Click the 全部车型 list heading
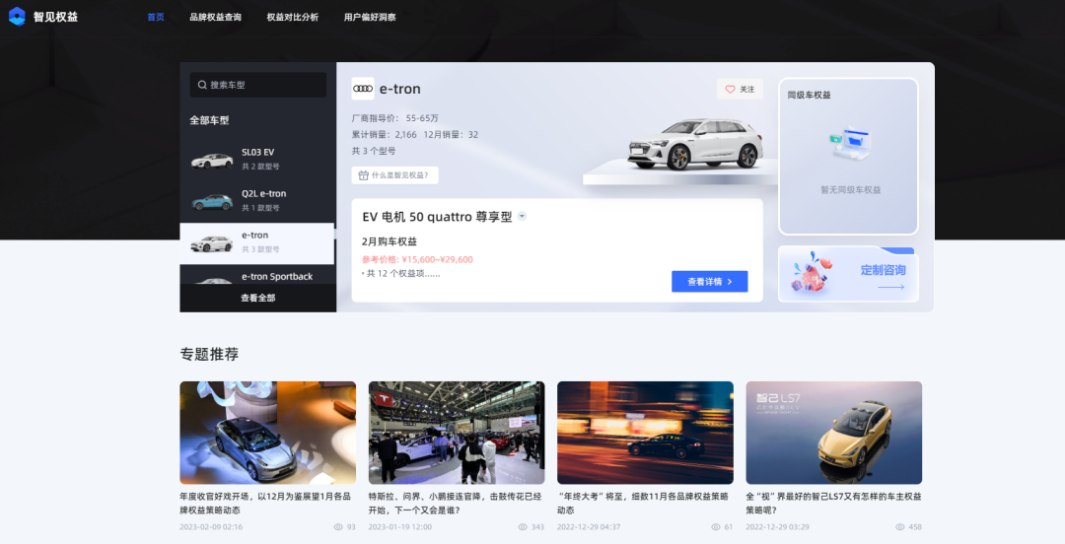Viewport: 1065px width, 544px height. [209, 120]
